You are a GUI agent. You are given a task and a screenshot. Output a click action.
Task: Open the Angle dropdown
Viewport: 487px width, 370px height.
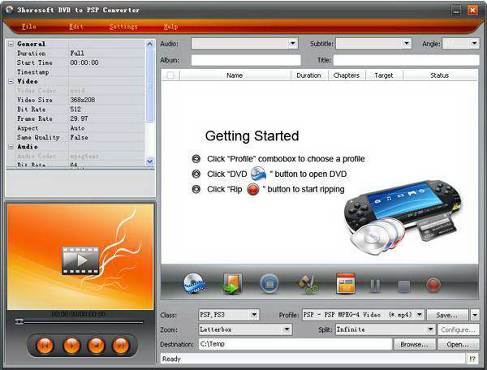point(474,44)
